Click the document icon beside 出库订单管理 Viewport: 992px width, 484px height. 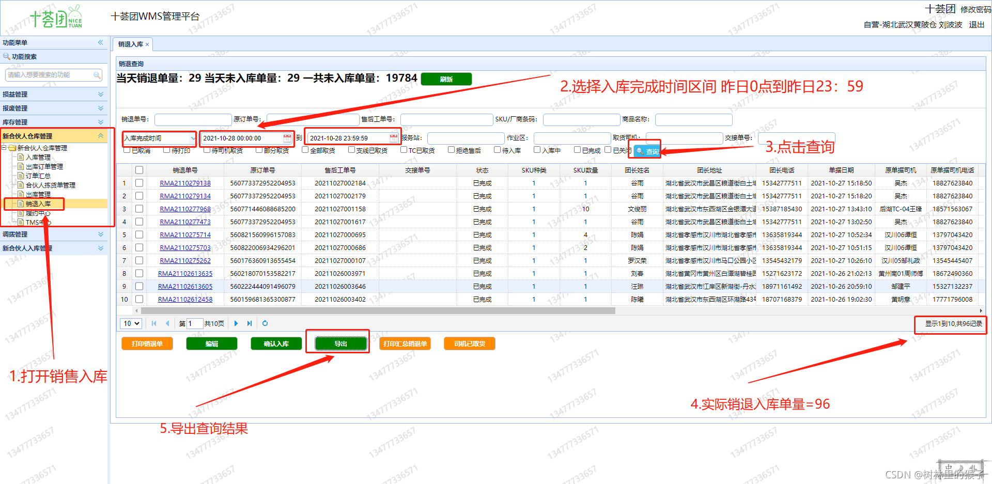click(x=21, y=166)
